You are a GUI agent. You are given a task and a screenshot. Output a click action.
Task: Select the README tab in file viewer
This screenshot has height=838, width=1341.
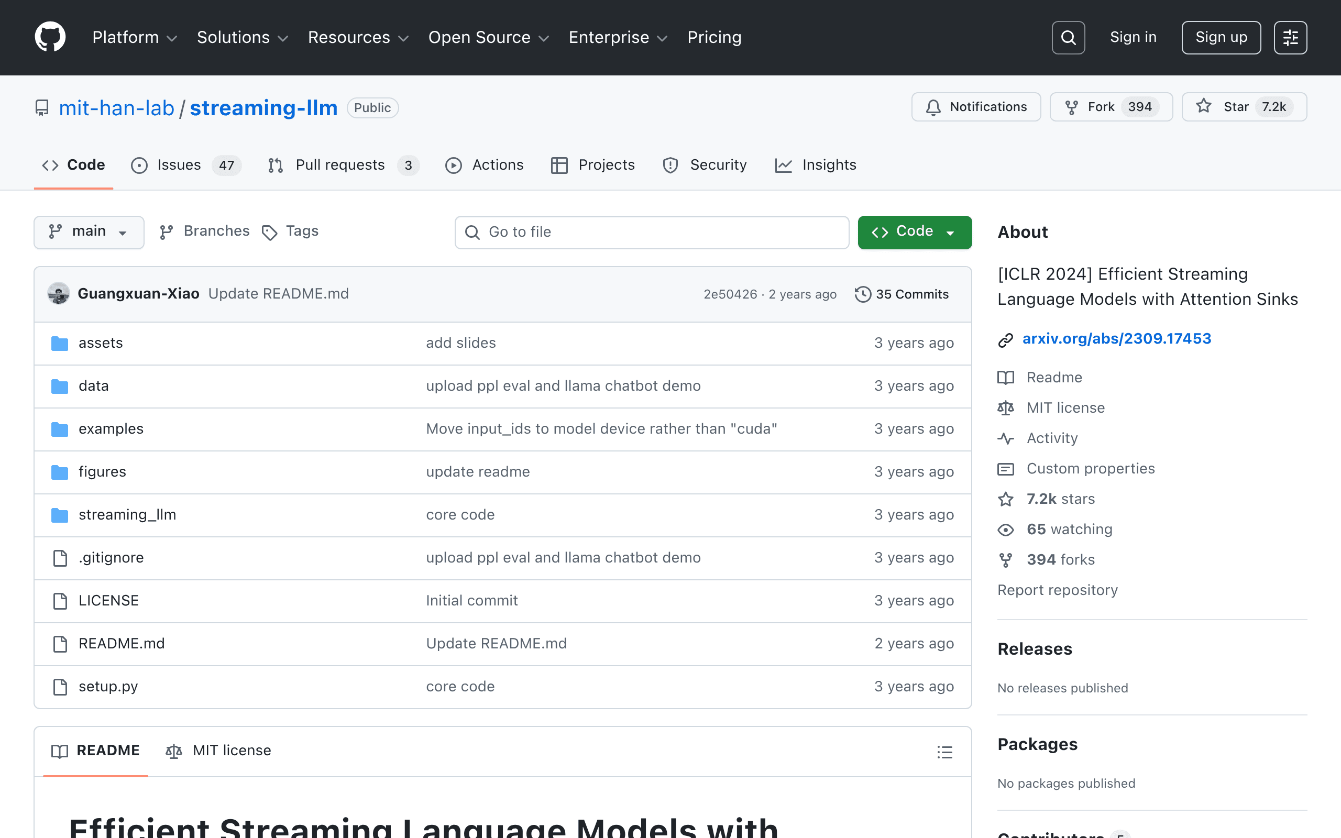coord(95,751)
